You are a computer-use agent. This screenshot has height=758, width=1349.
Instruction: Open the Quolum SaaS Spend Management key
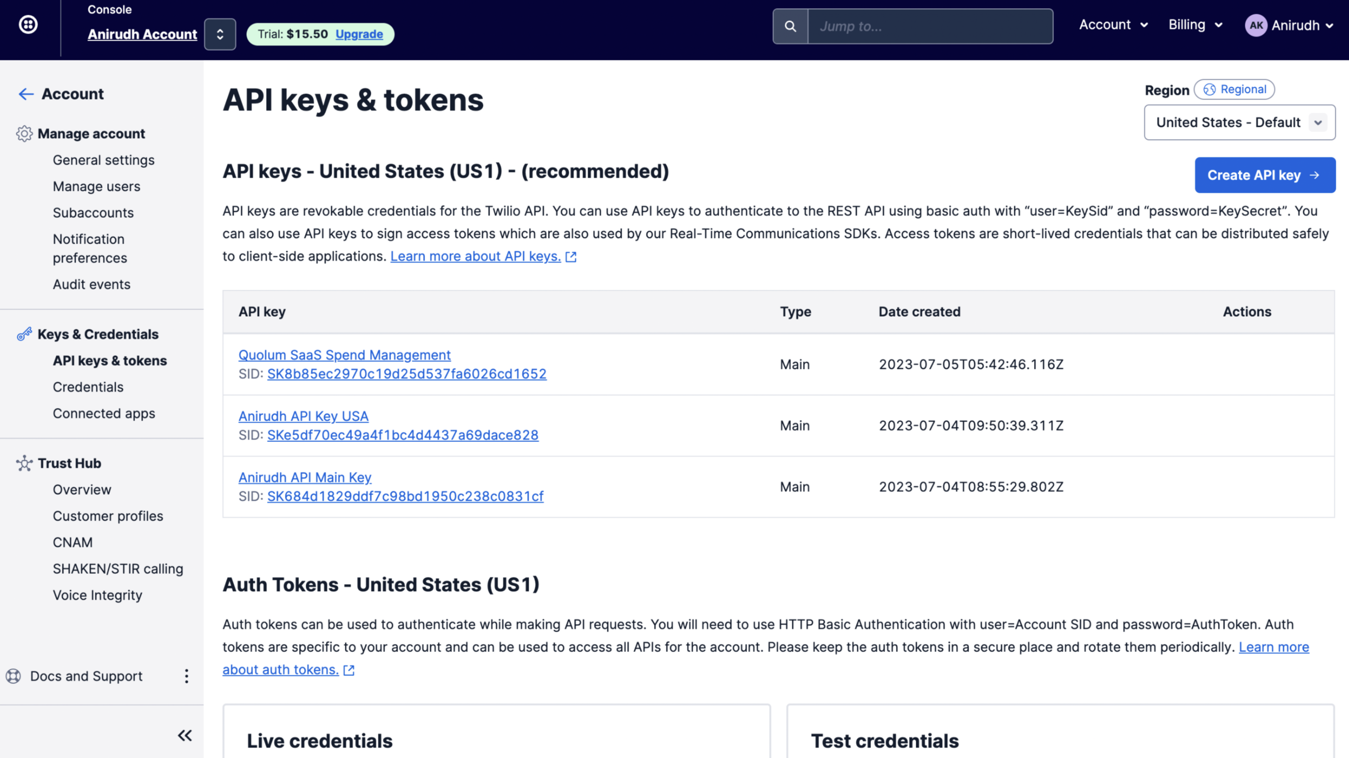coord(344,355)
